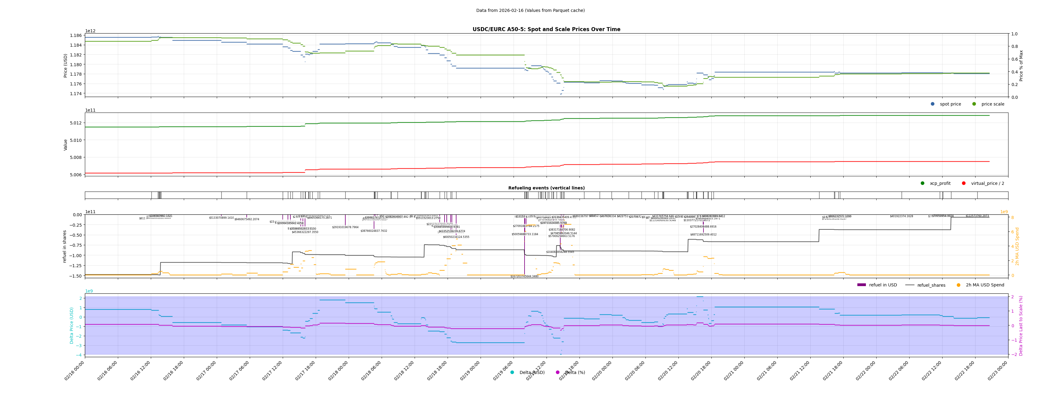Click the Refueling events (vertical lines) title
The width and height of the screenshot is (1061, 420).
[x=546, y=188]
